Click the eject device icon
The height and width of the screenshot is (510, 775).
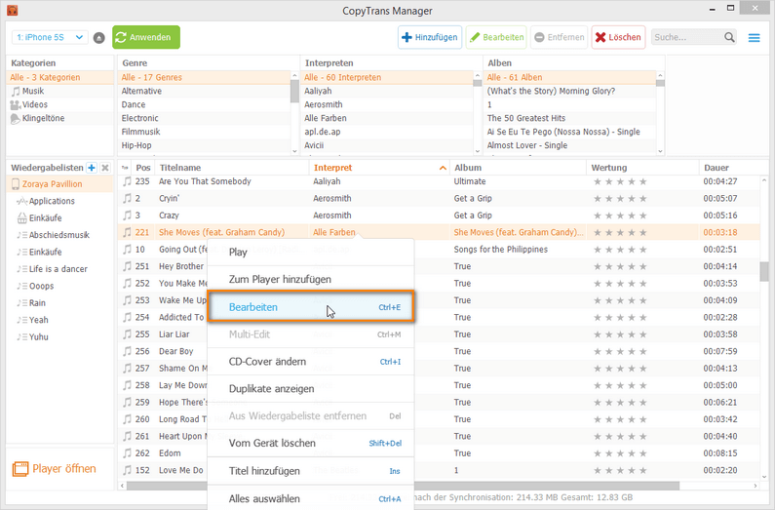(x=98, y=38)
